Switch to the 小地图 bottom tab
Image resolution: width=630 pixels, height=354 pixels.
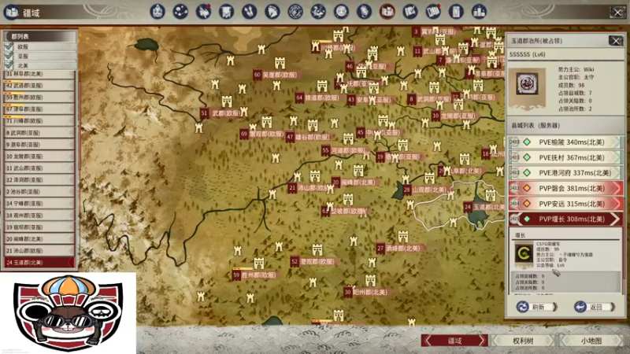pyautogui.click(x=591, y=341)
